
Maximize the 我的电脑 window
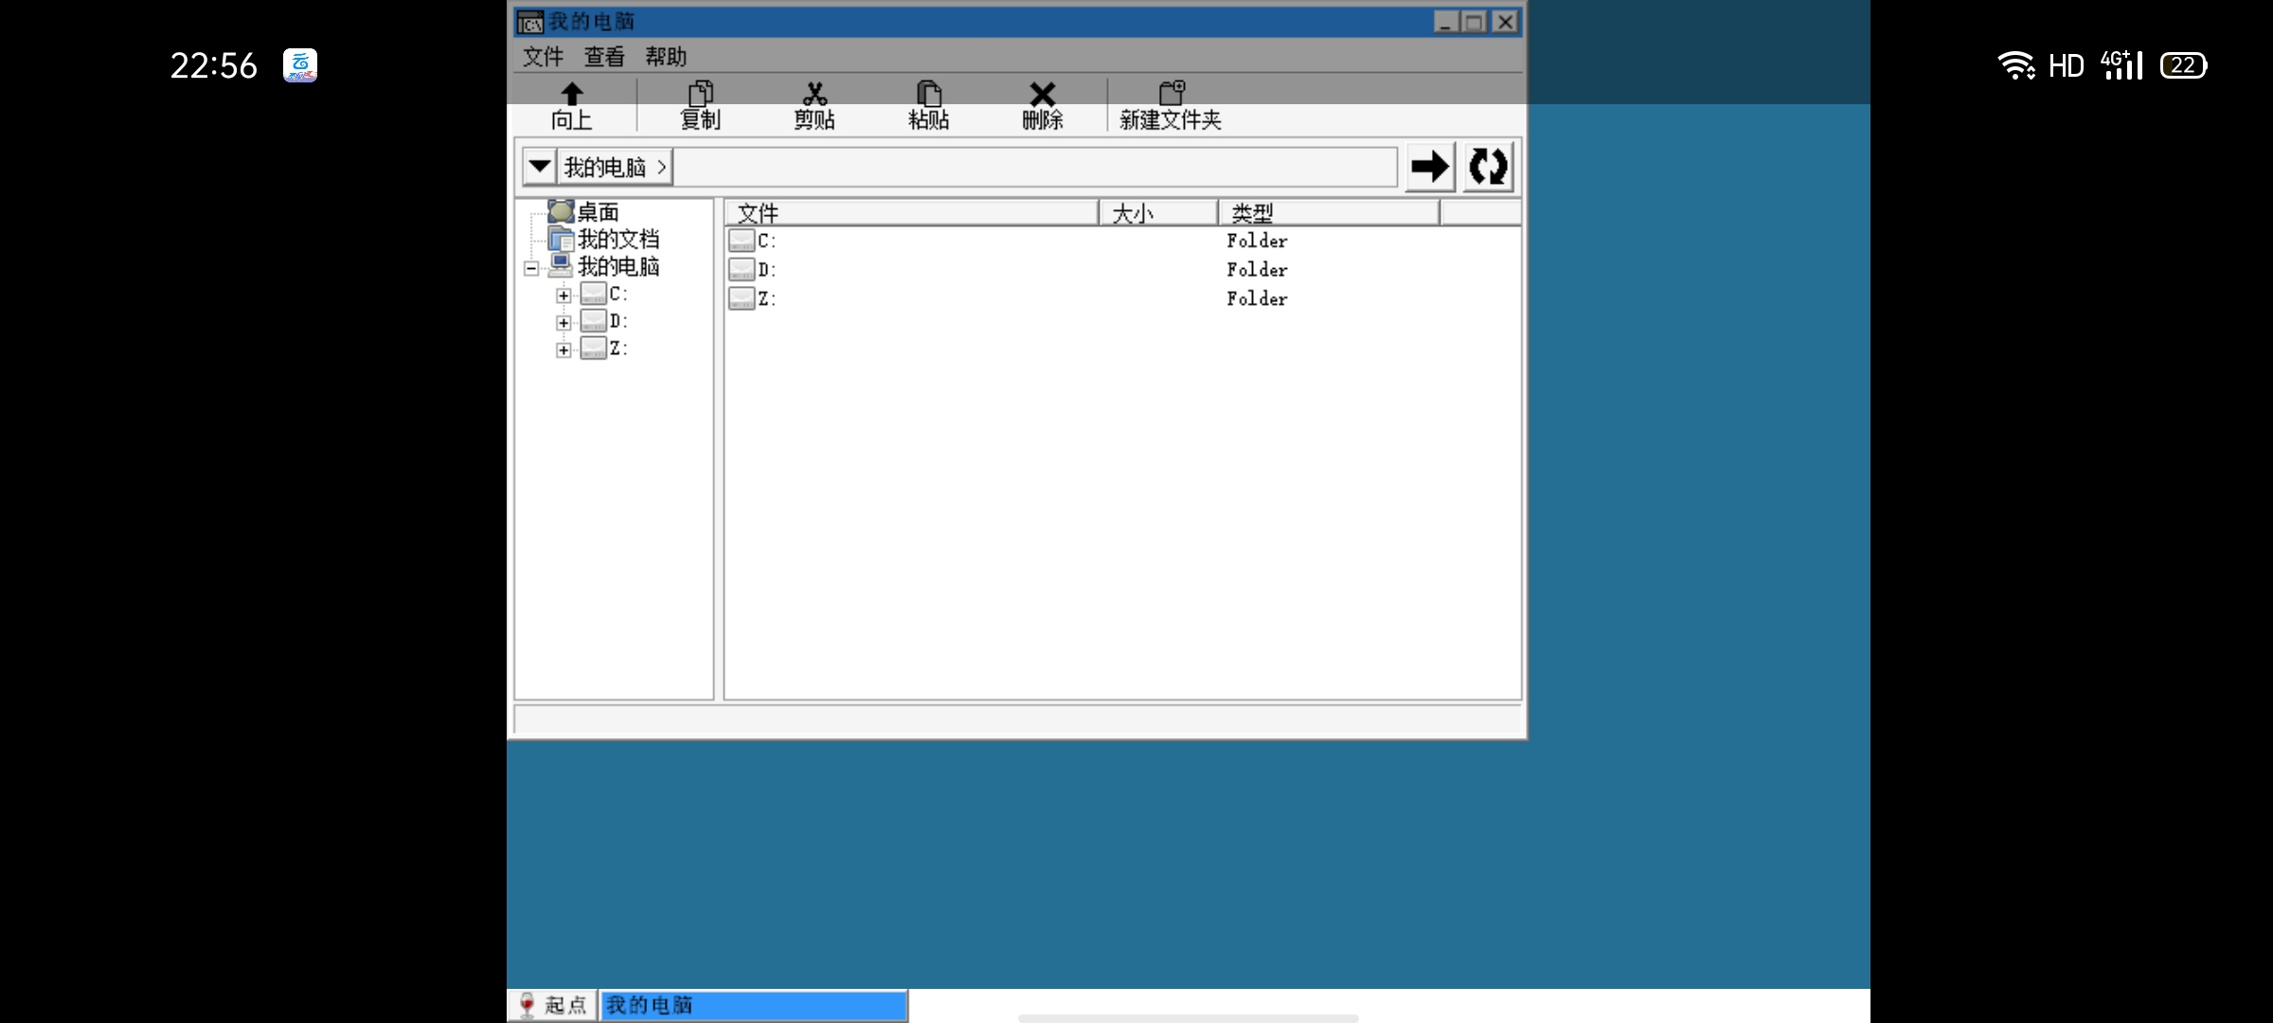pyautogui.click(x=1474, y=22)
